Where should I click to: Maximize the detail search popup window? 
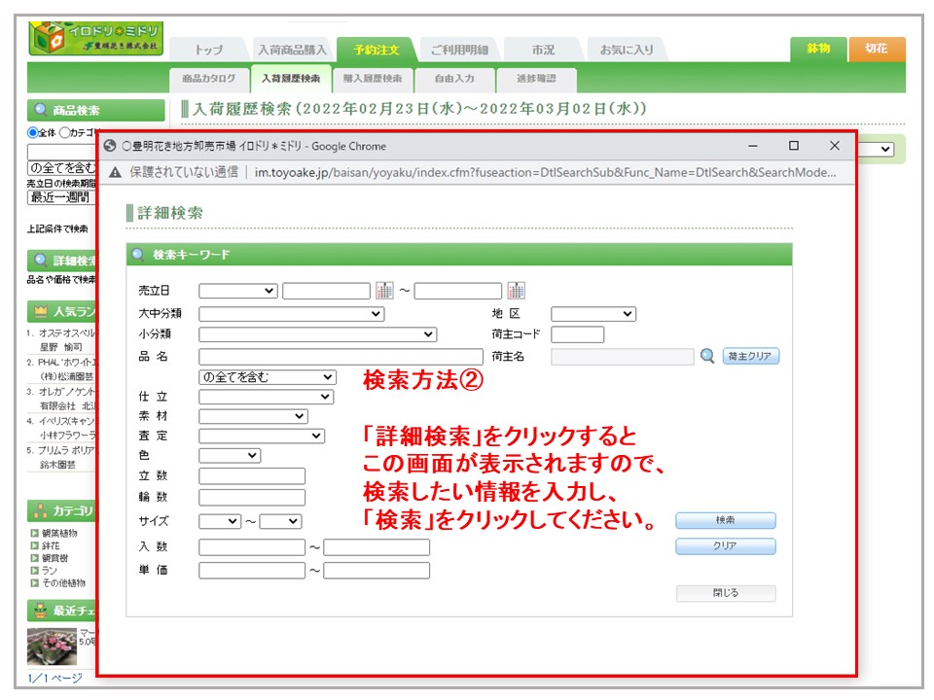(794, 146)
